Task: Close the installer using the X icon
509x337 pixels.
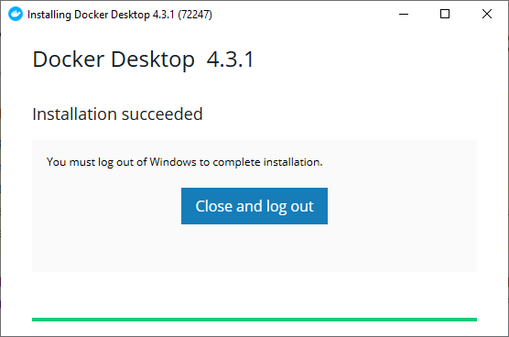Action: 487,14
